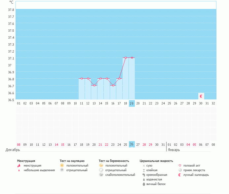Select highlighted calendar date 26

132,144
